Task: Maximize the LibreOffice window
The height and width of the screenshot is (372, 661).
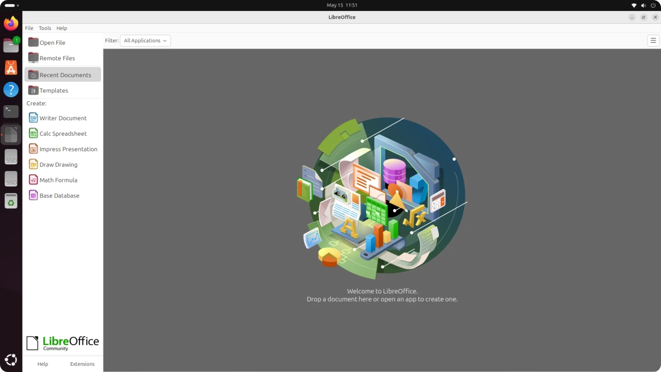Action: click(643, 17)
